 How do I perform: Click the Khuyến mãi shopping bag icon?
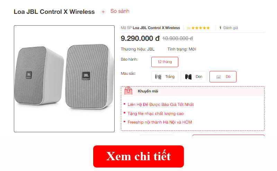(x=128, y=91)
